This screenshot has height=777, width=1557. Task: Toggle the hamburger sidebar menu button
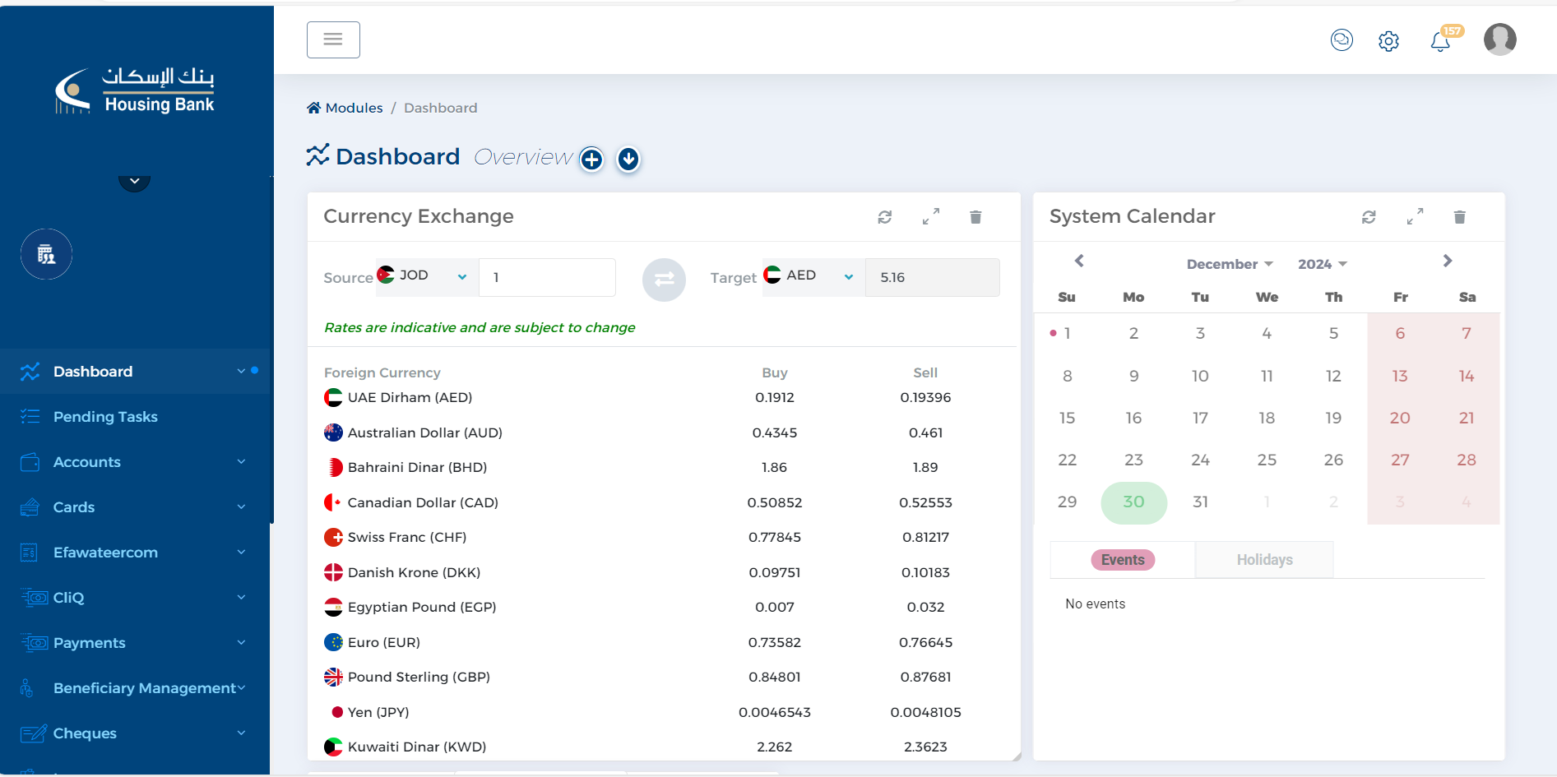[x=333, y=39]
